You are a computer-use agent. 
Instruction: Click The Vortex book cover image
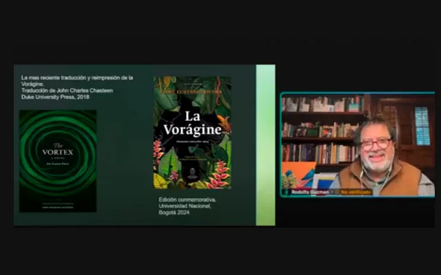click(x=58, y=161)
